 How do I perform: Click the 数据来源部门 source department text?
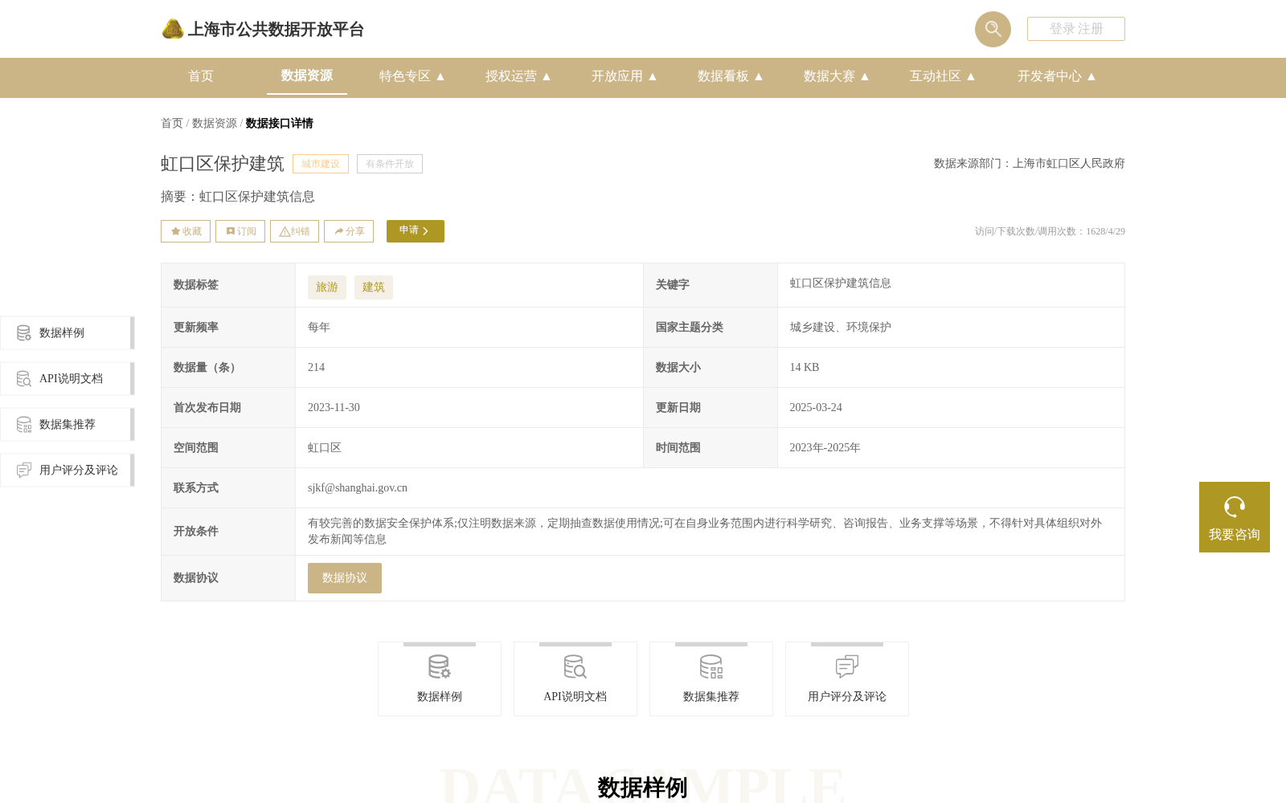(1030, 164)
